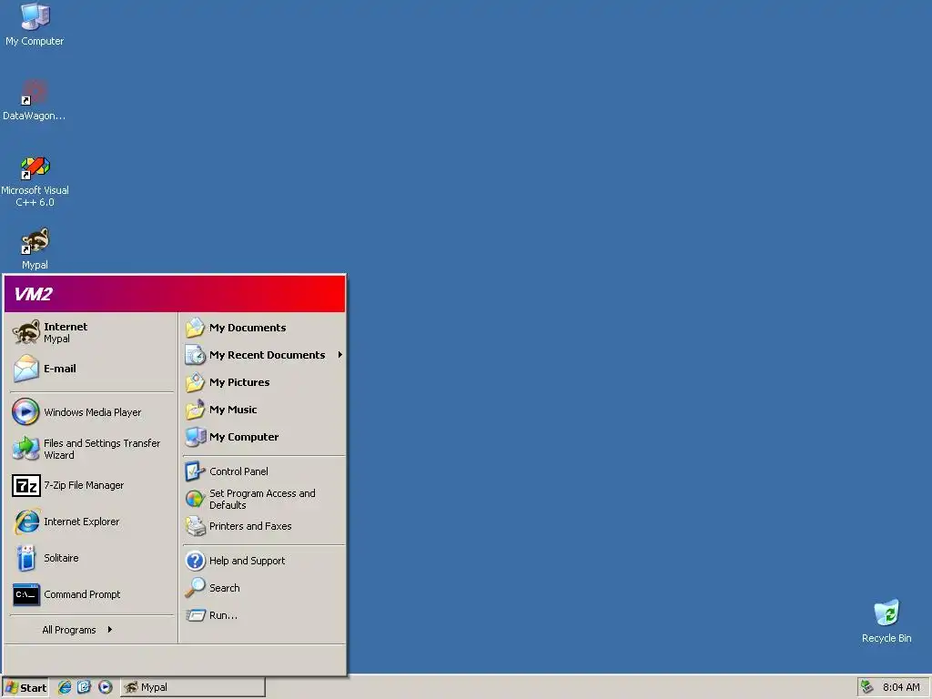Click the Solitaire card deck icon
The width and height of the screenshot is (932, 699).
[x=26, y=558]
